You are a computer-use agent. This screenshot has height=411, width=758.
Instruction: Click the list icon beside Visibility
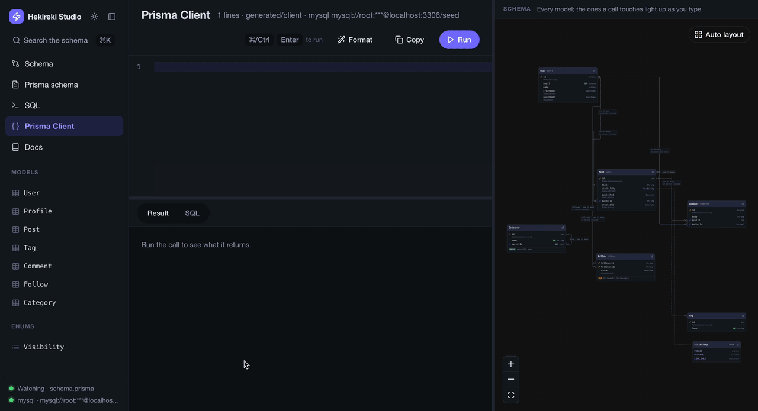pos(16,347)
